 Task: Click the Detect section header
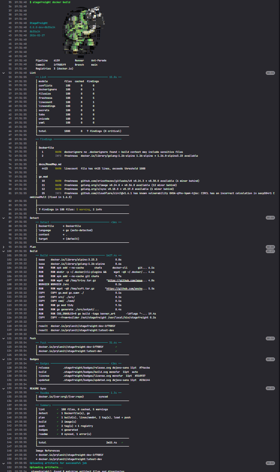(x=34, y=218)
